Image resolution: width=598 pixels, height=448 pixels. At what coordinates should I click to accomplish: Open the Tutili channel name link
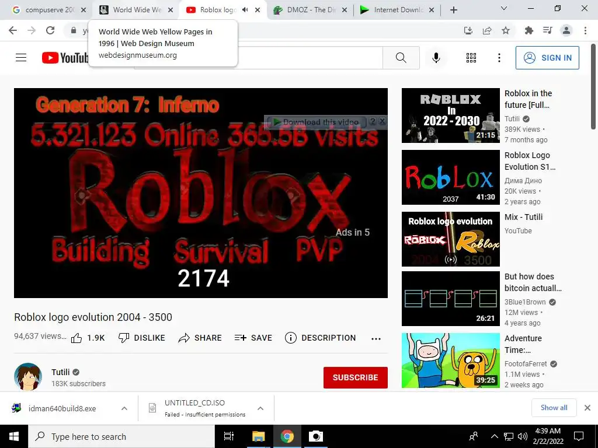tap(61, 372)
